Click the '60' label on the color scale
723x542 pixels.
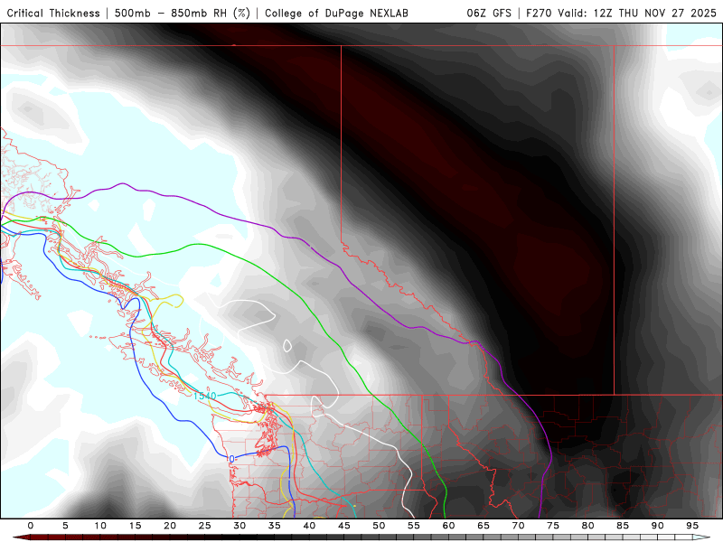click(448, 526)
